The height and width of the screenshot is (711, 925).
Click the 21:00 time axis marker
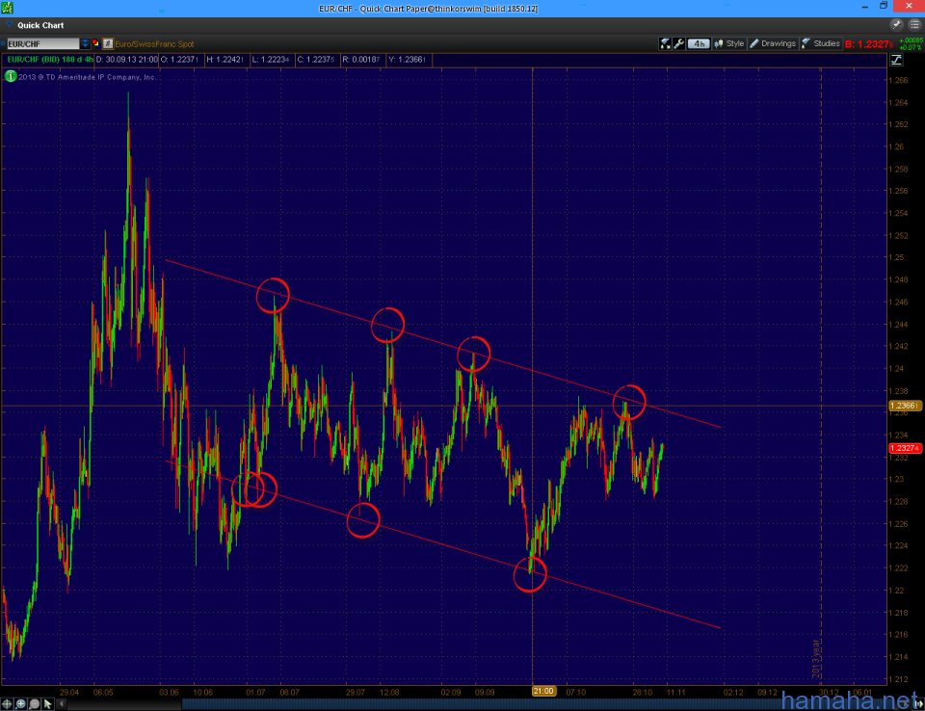(543, 691)
